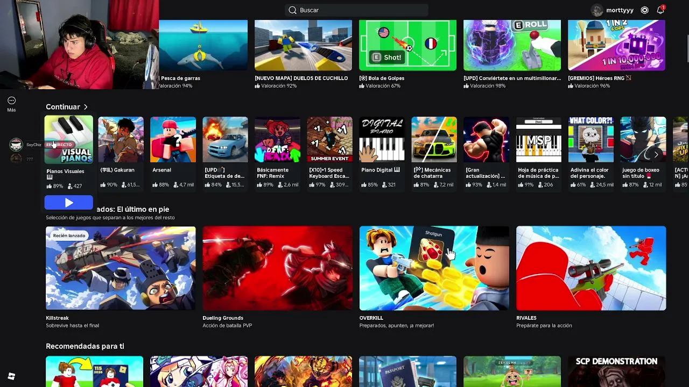The height and width of the screenshot is (387, 689).
Task: Open the Killstreak featured banner
Action: click(x=121, y=268)
